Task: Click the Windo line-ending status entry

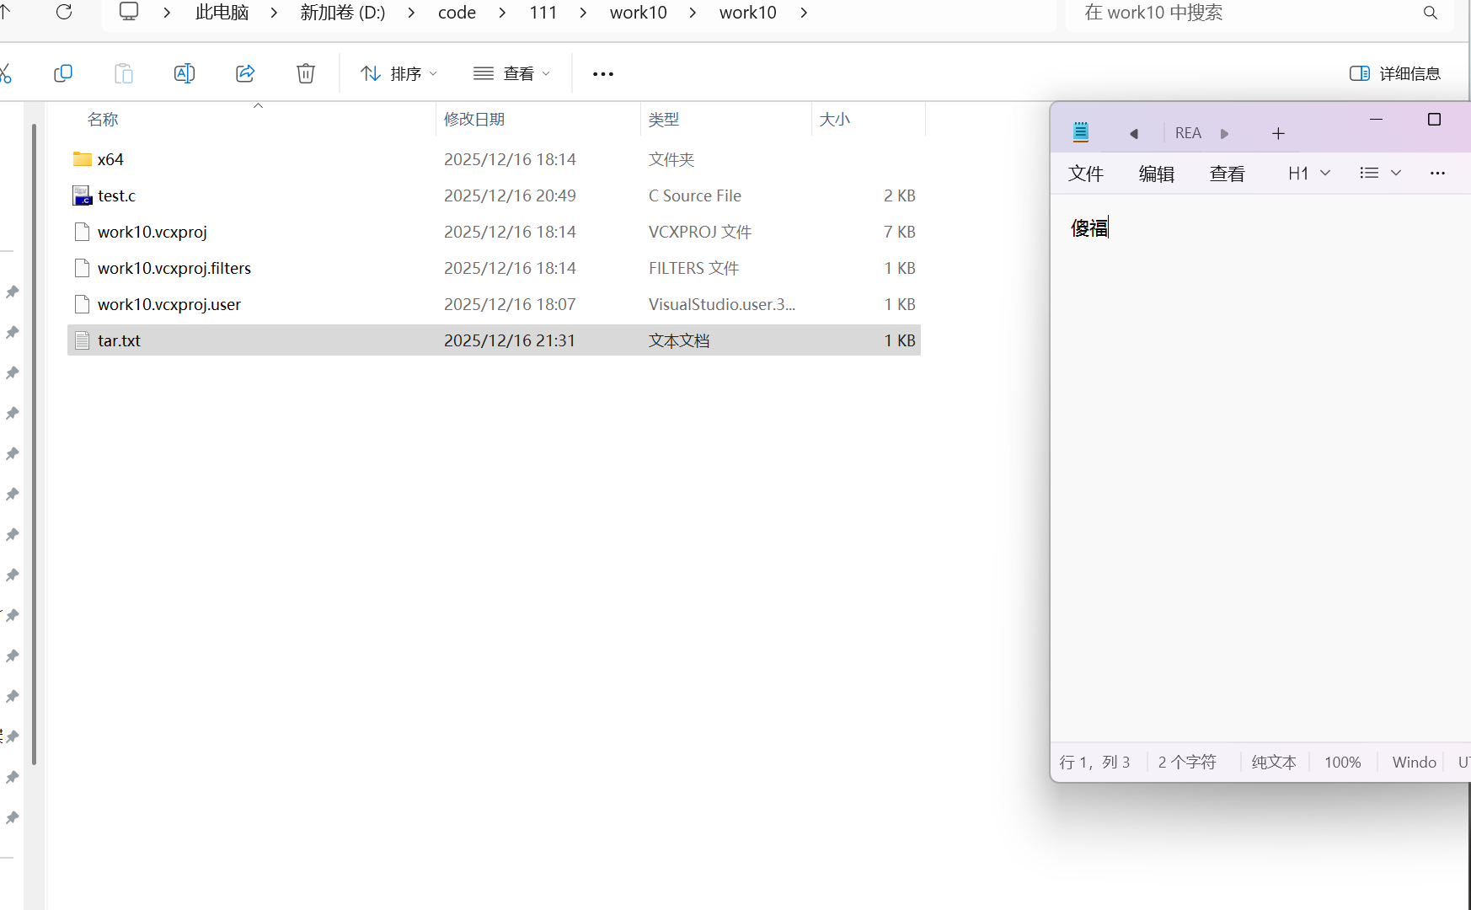Action: tap(1414, 763)
